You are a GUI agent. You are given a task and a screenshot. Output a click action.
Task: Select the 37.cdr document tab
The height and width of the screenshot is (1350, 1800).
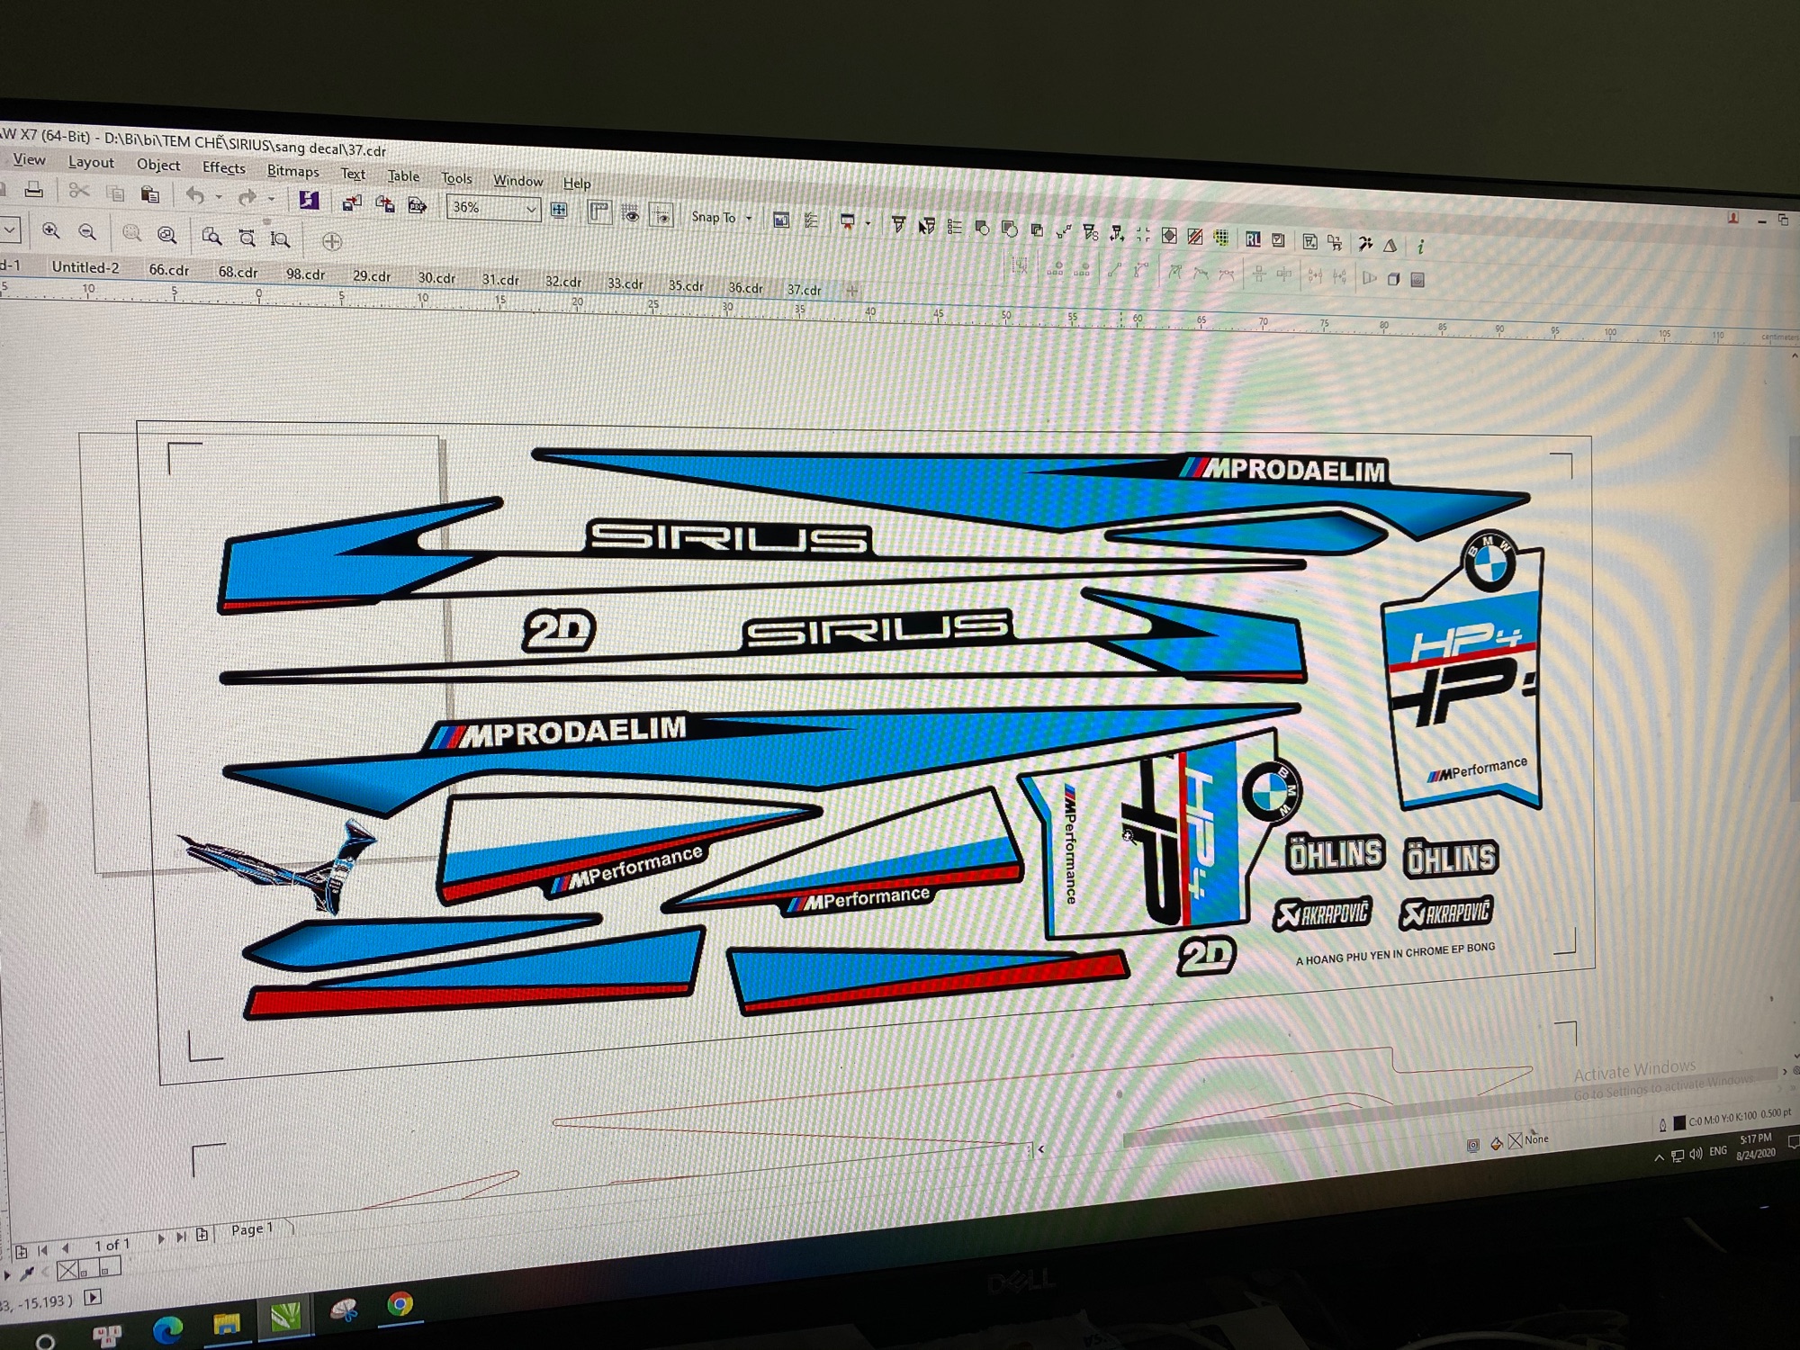804,290
